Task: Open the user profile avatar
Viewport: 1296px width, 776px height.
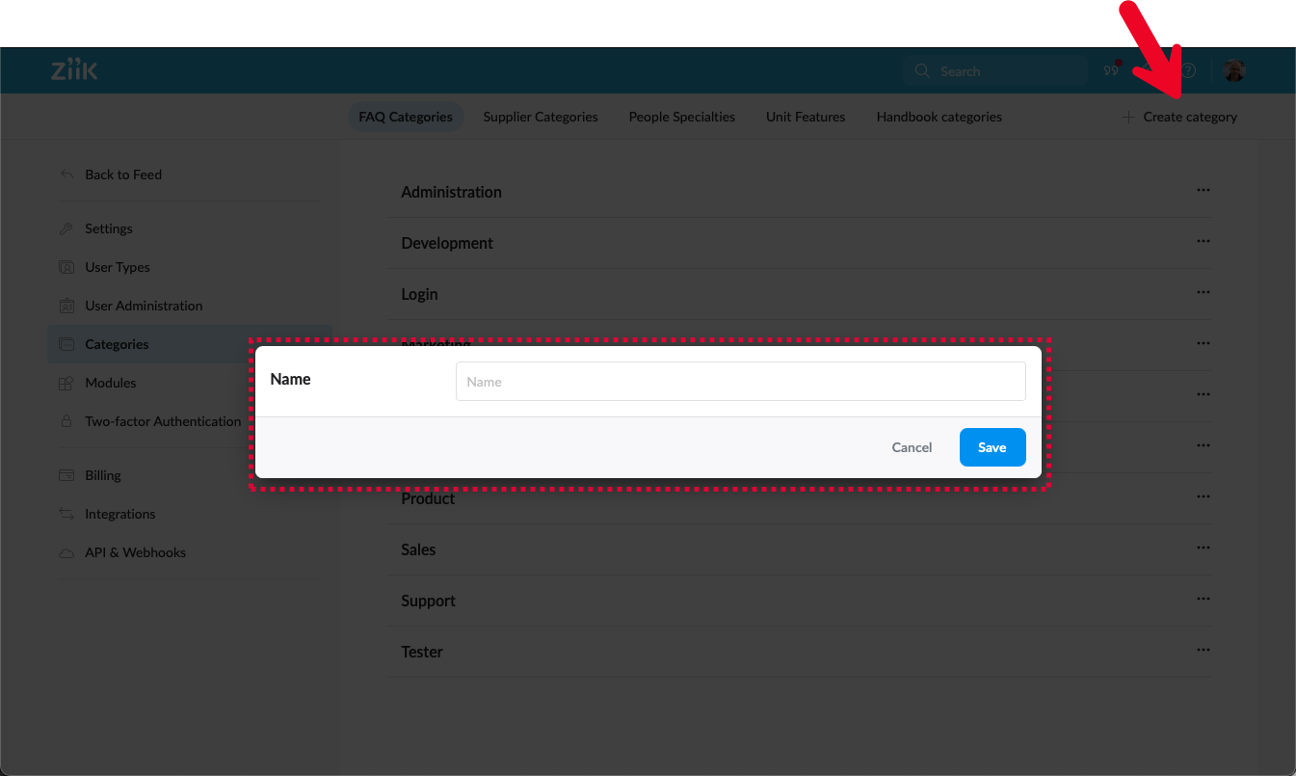Action: (1234, 70)
